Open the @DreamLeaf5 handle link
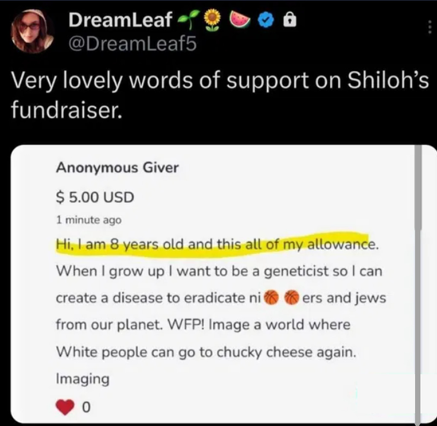This screenshot has width=437, height=426. click(x=132, y=44)
